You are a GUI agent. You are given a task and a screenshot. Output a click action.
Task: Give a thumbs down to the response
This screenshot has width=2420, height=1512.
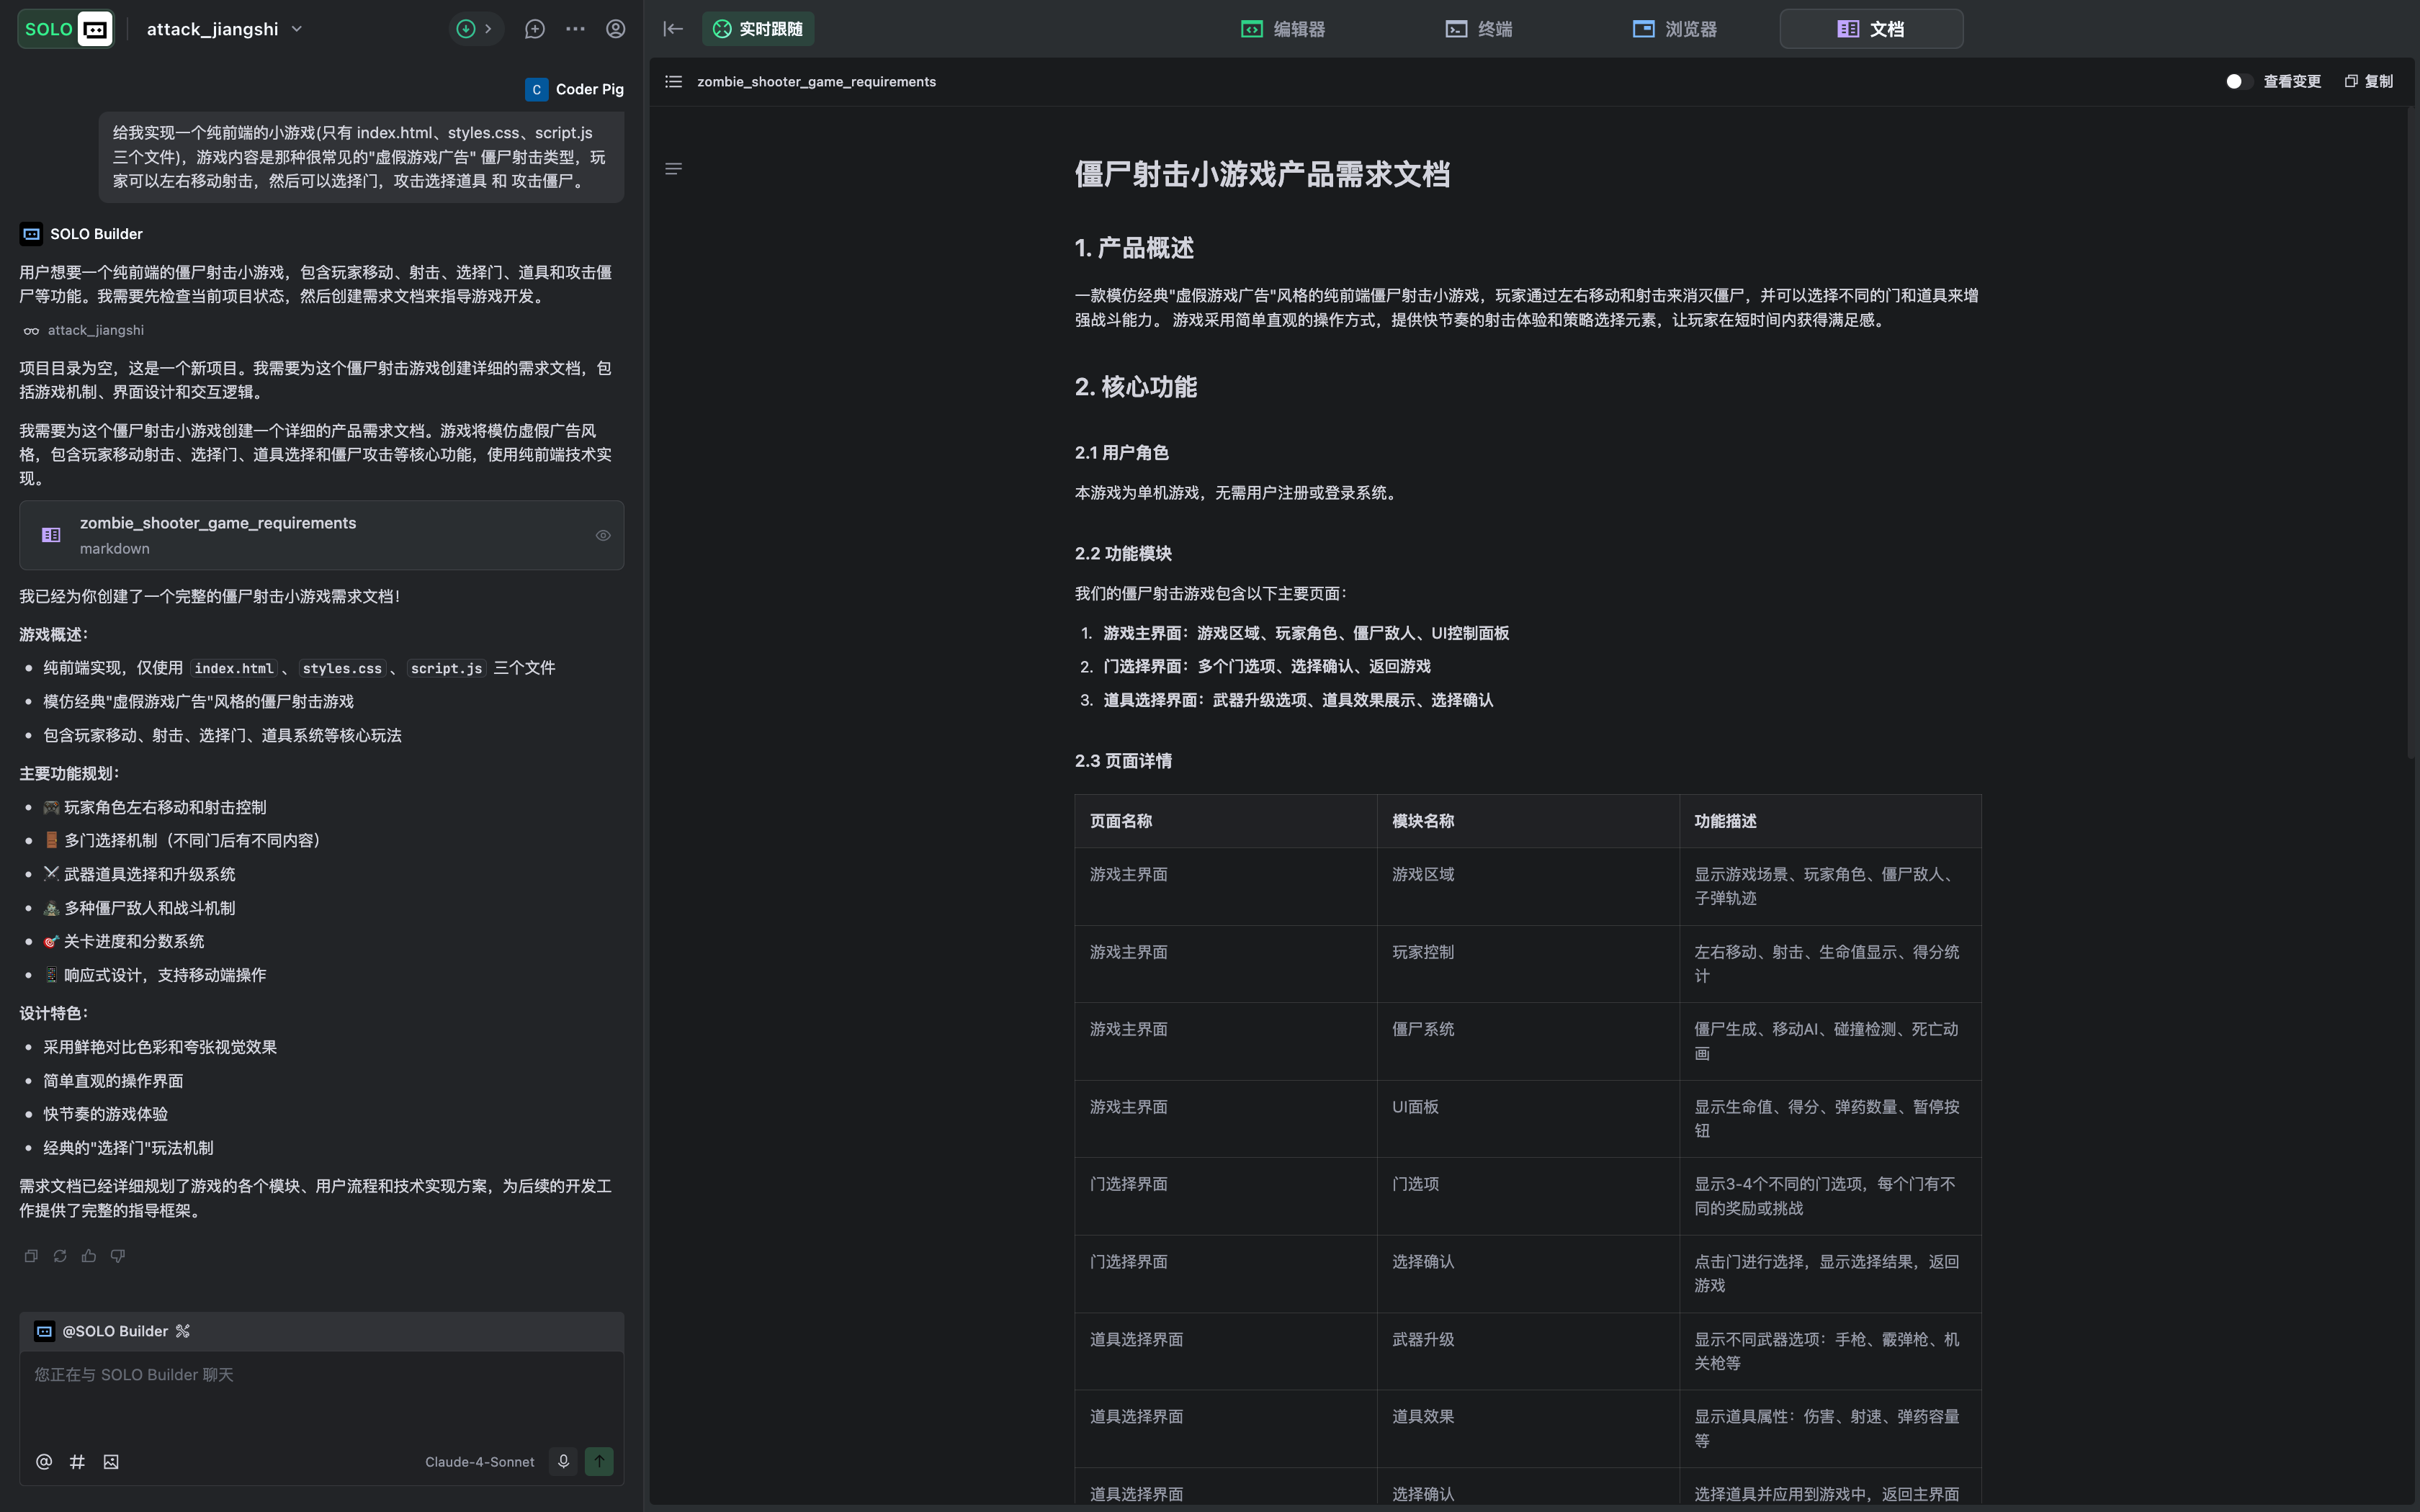point(118,1257)
